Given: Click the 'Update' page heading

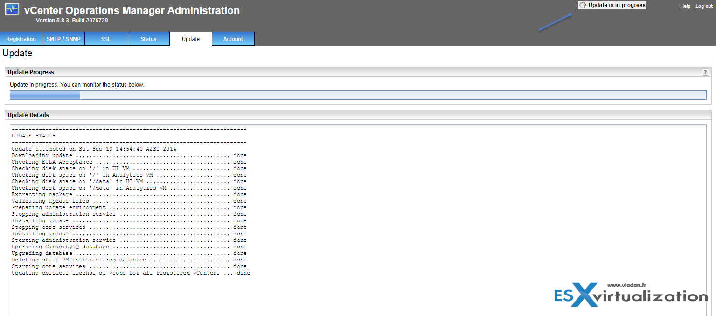Looking at the screenshot, I should [x=17, y=53].
